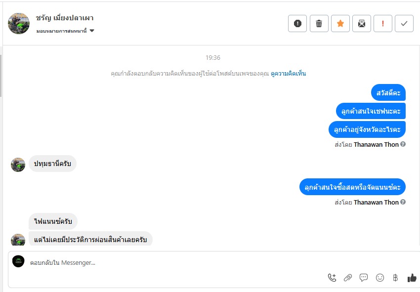
Task: Open the emoji picker
Action: pyautogui.click(x=380, y=278)
